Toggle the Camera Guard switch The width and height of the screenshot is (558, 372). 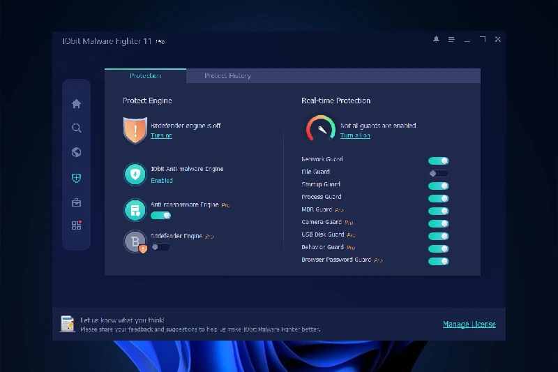click(x=438, y=223)
